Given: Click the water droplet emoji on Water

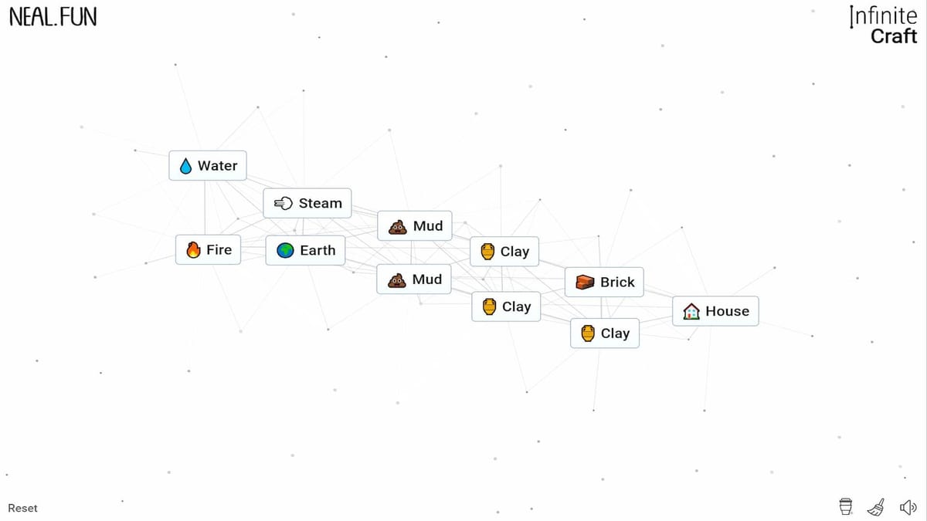Looking at the screenshot, I should (185, 166).
